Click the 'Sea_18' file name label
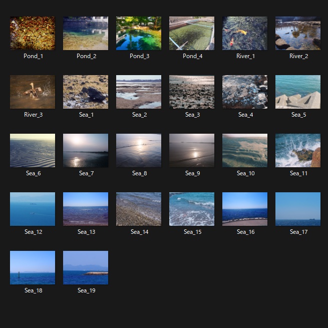The width and height of the screenshot is (328, 328). (x=33, y=290)
